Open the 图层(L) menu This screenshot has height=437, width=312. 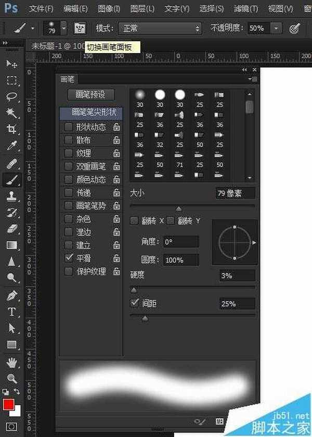click(142, 9)
